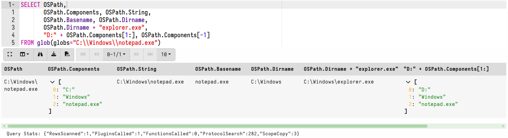Click the fullscreen expand icon
Viewport: 508px width, 138px height.
(x=10, y=55)
